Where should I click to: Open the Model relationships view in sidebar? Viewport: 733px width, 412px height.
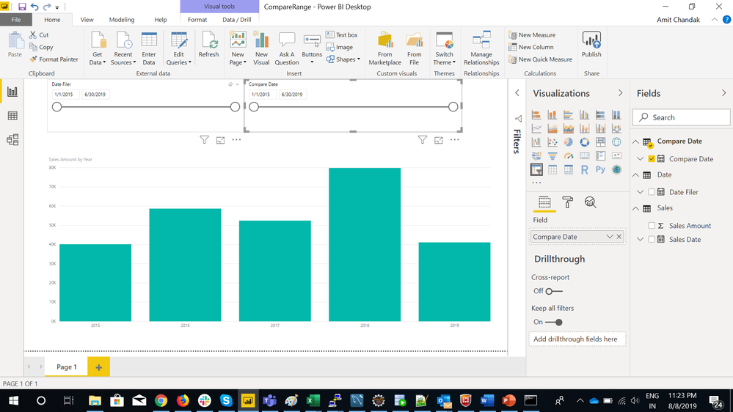click(x=12, y=140)
